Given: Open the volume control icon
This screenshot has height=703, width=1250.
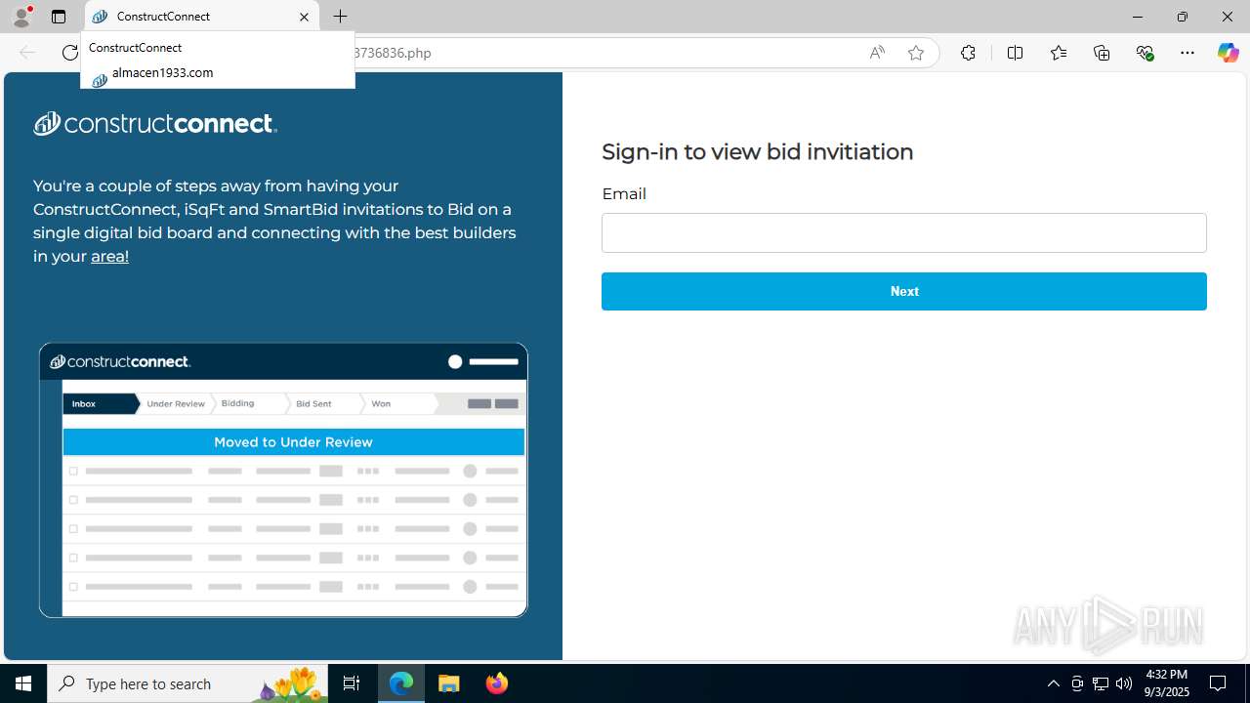Looking at the screenshot, I should tap(1124, 683).
